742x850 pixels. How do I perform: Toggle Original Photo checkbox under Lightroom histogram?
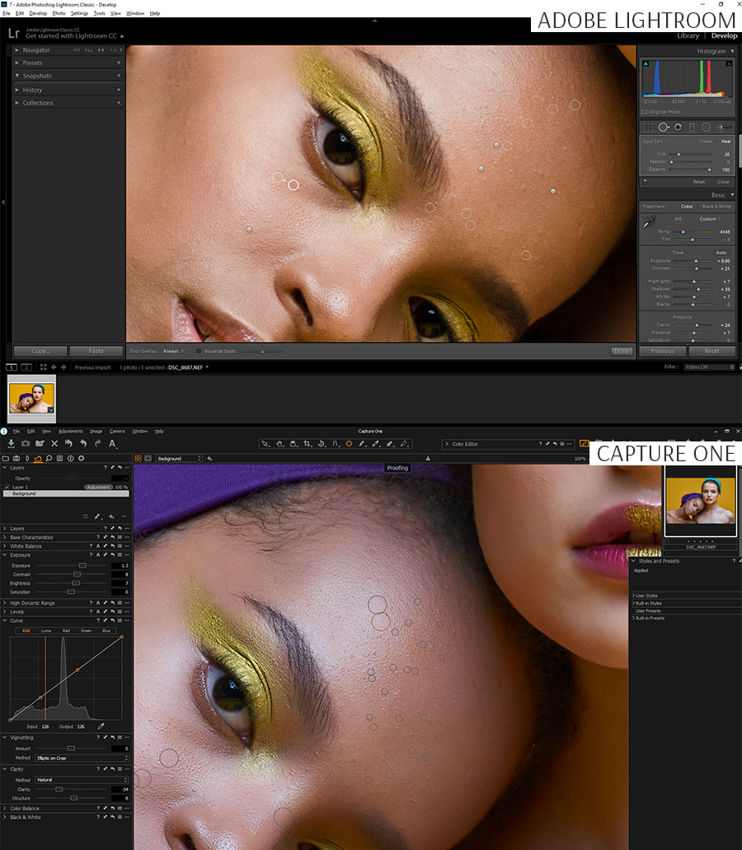click(645, 112)
